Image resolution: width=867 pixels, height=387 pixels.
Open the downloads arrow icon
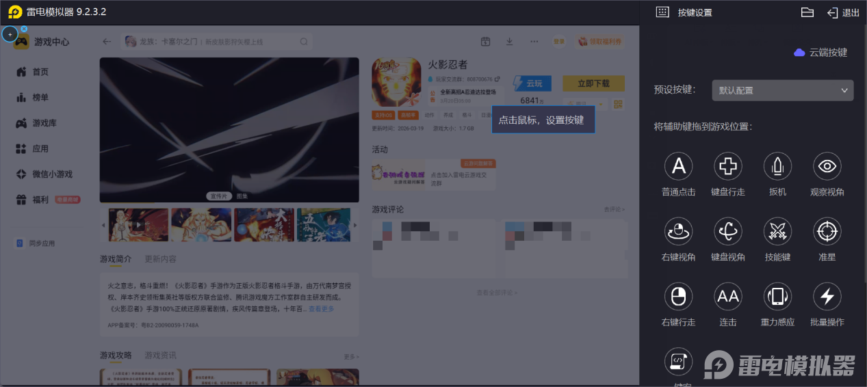(510, 42)
